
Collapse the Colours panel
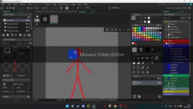(160, 25)
